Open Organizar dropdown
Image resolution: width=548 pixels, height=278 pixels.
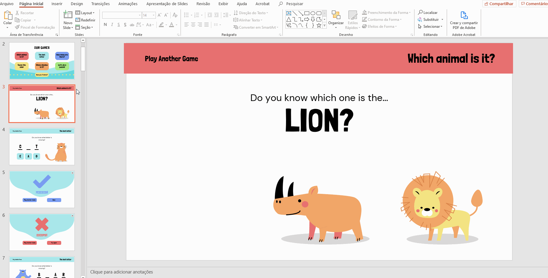pos(336,20)
